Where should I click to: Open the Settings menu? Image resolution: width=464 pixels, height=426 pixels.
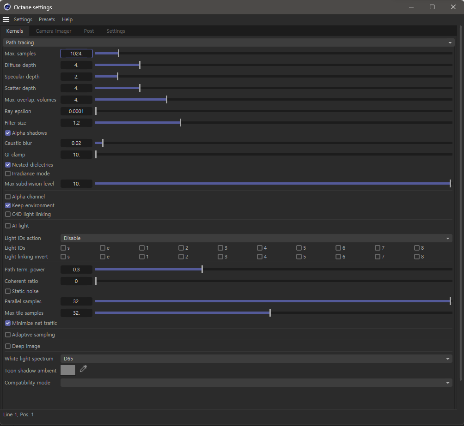click(23, 19)
